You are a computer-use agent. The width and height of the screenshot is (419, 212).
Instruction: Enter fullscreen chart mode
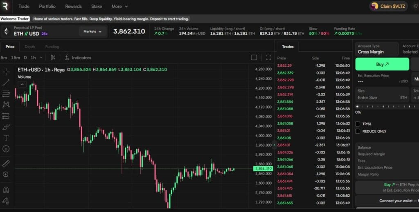pos(268,57)
